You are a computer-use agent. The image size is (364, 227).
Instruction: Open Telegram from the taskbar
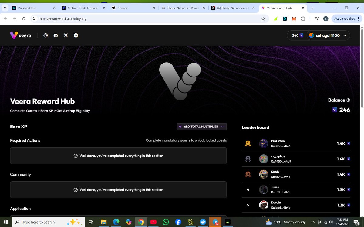point(215,222)
